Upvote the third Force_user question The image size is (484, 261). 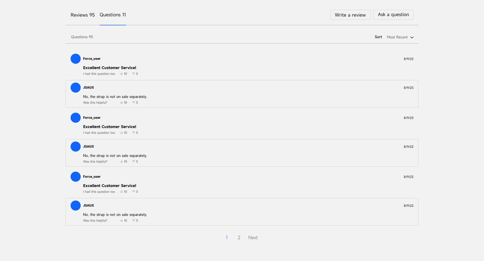121,192
